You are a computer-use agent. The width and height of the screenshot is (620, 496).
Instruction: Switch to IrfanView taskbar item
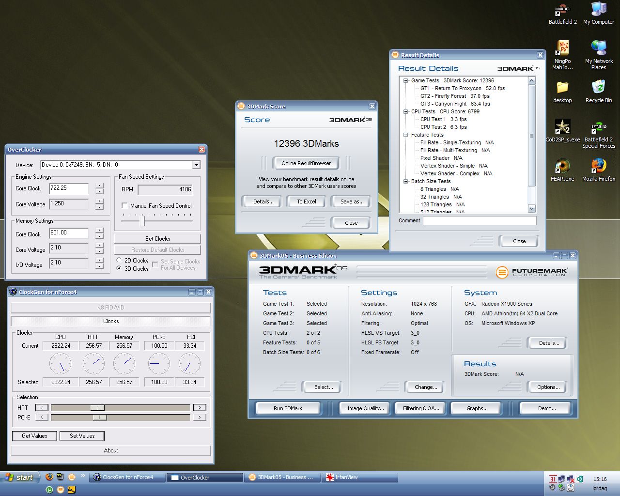point(360,477)
